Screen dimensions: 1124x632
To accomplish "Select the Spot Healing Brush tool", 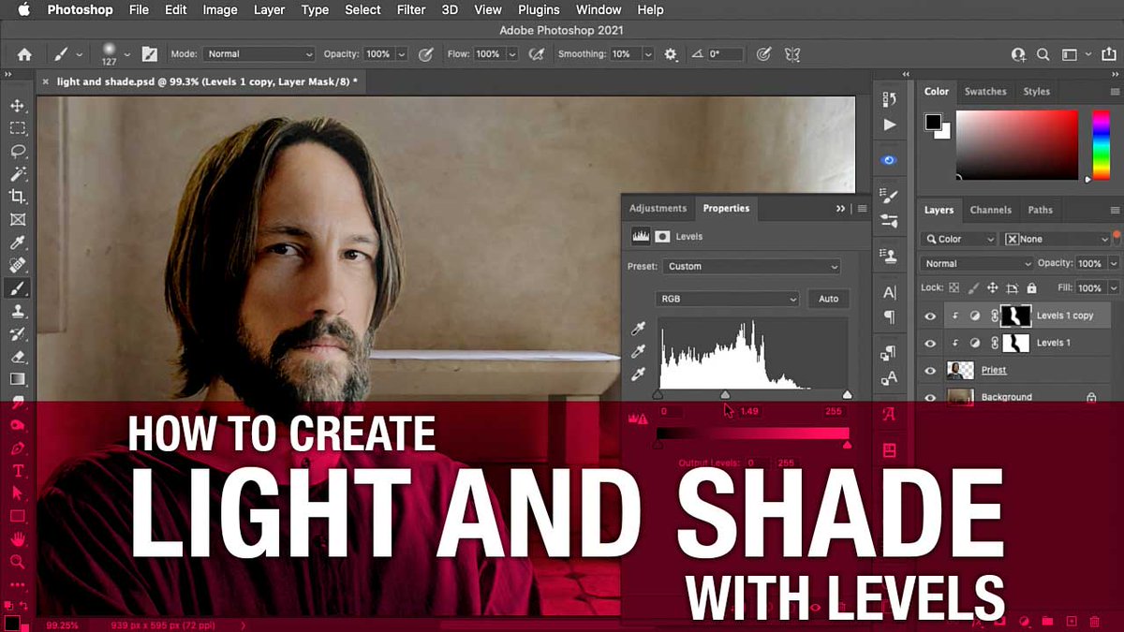I will tap(17, 265).
